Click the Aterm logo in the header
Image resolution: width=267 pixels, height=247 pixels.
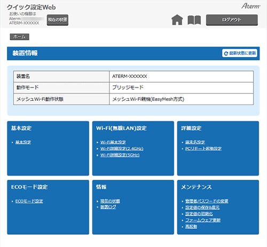click(251, 6)
